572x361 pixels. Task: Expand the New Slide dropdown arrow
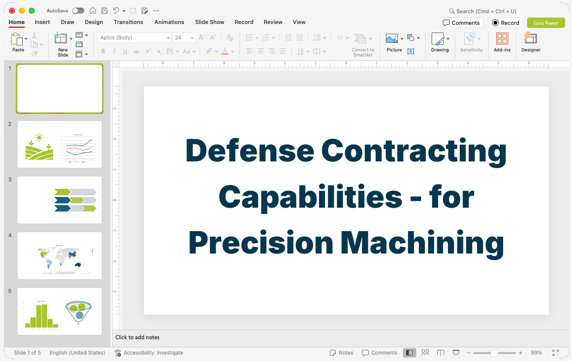[71, 39]
